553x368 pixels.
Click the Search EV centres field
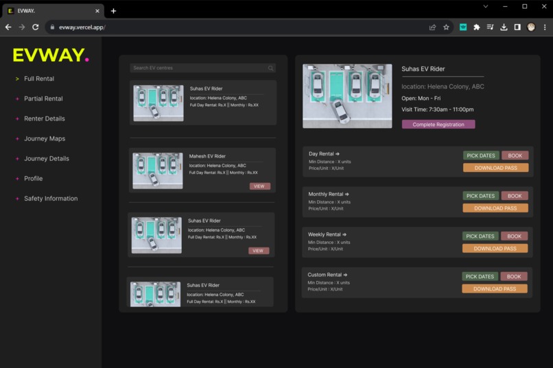point(203,68)
